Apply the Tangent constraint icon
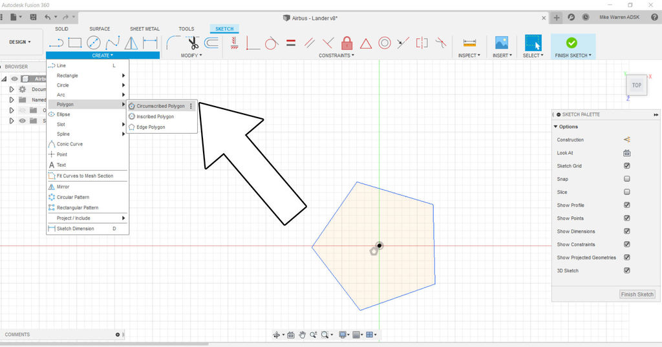This screenshot has height=347, width=662. point(272,43)
